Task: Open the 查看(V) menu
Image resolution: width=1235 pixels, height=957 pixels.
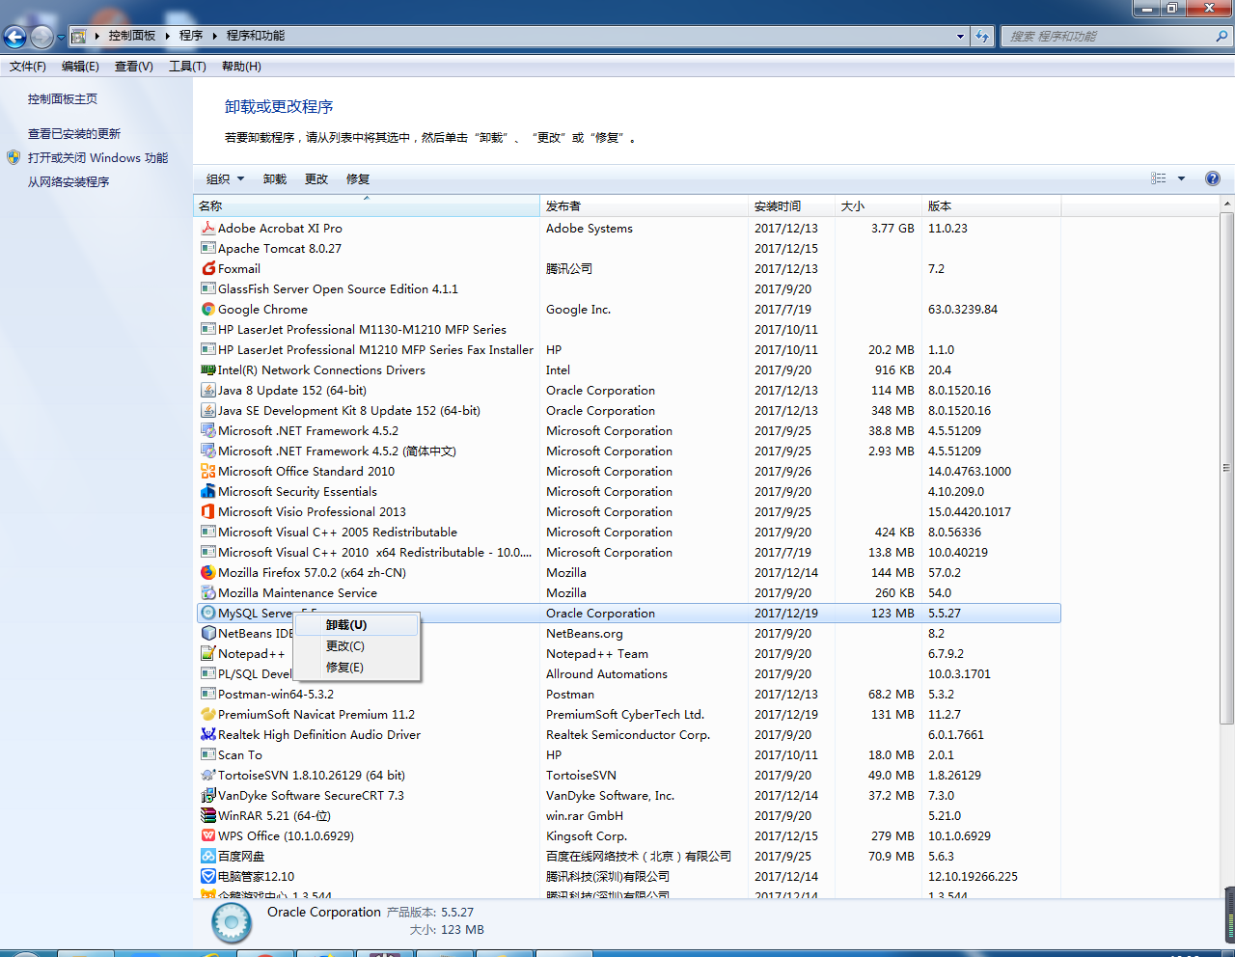Action: pyautogui.click(x=134, y=67)
